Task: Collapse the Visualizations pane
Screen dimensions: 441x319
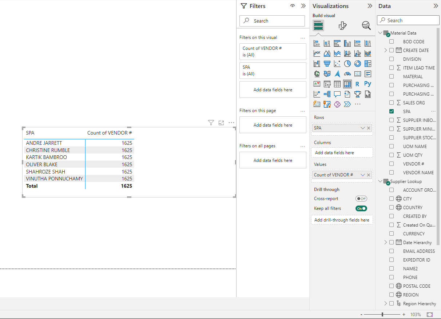Action: pyautogui.click(x=370, y=6)
